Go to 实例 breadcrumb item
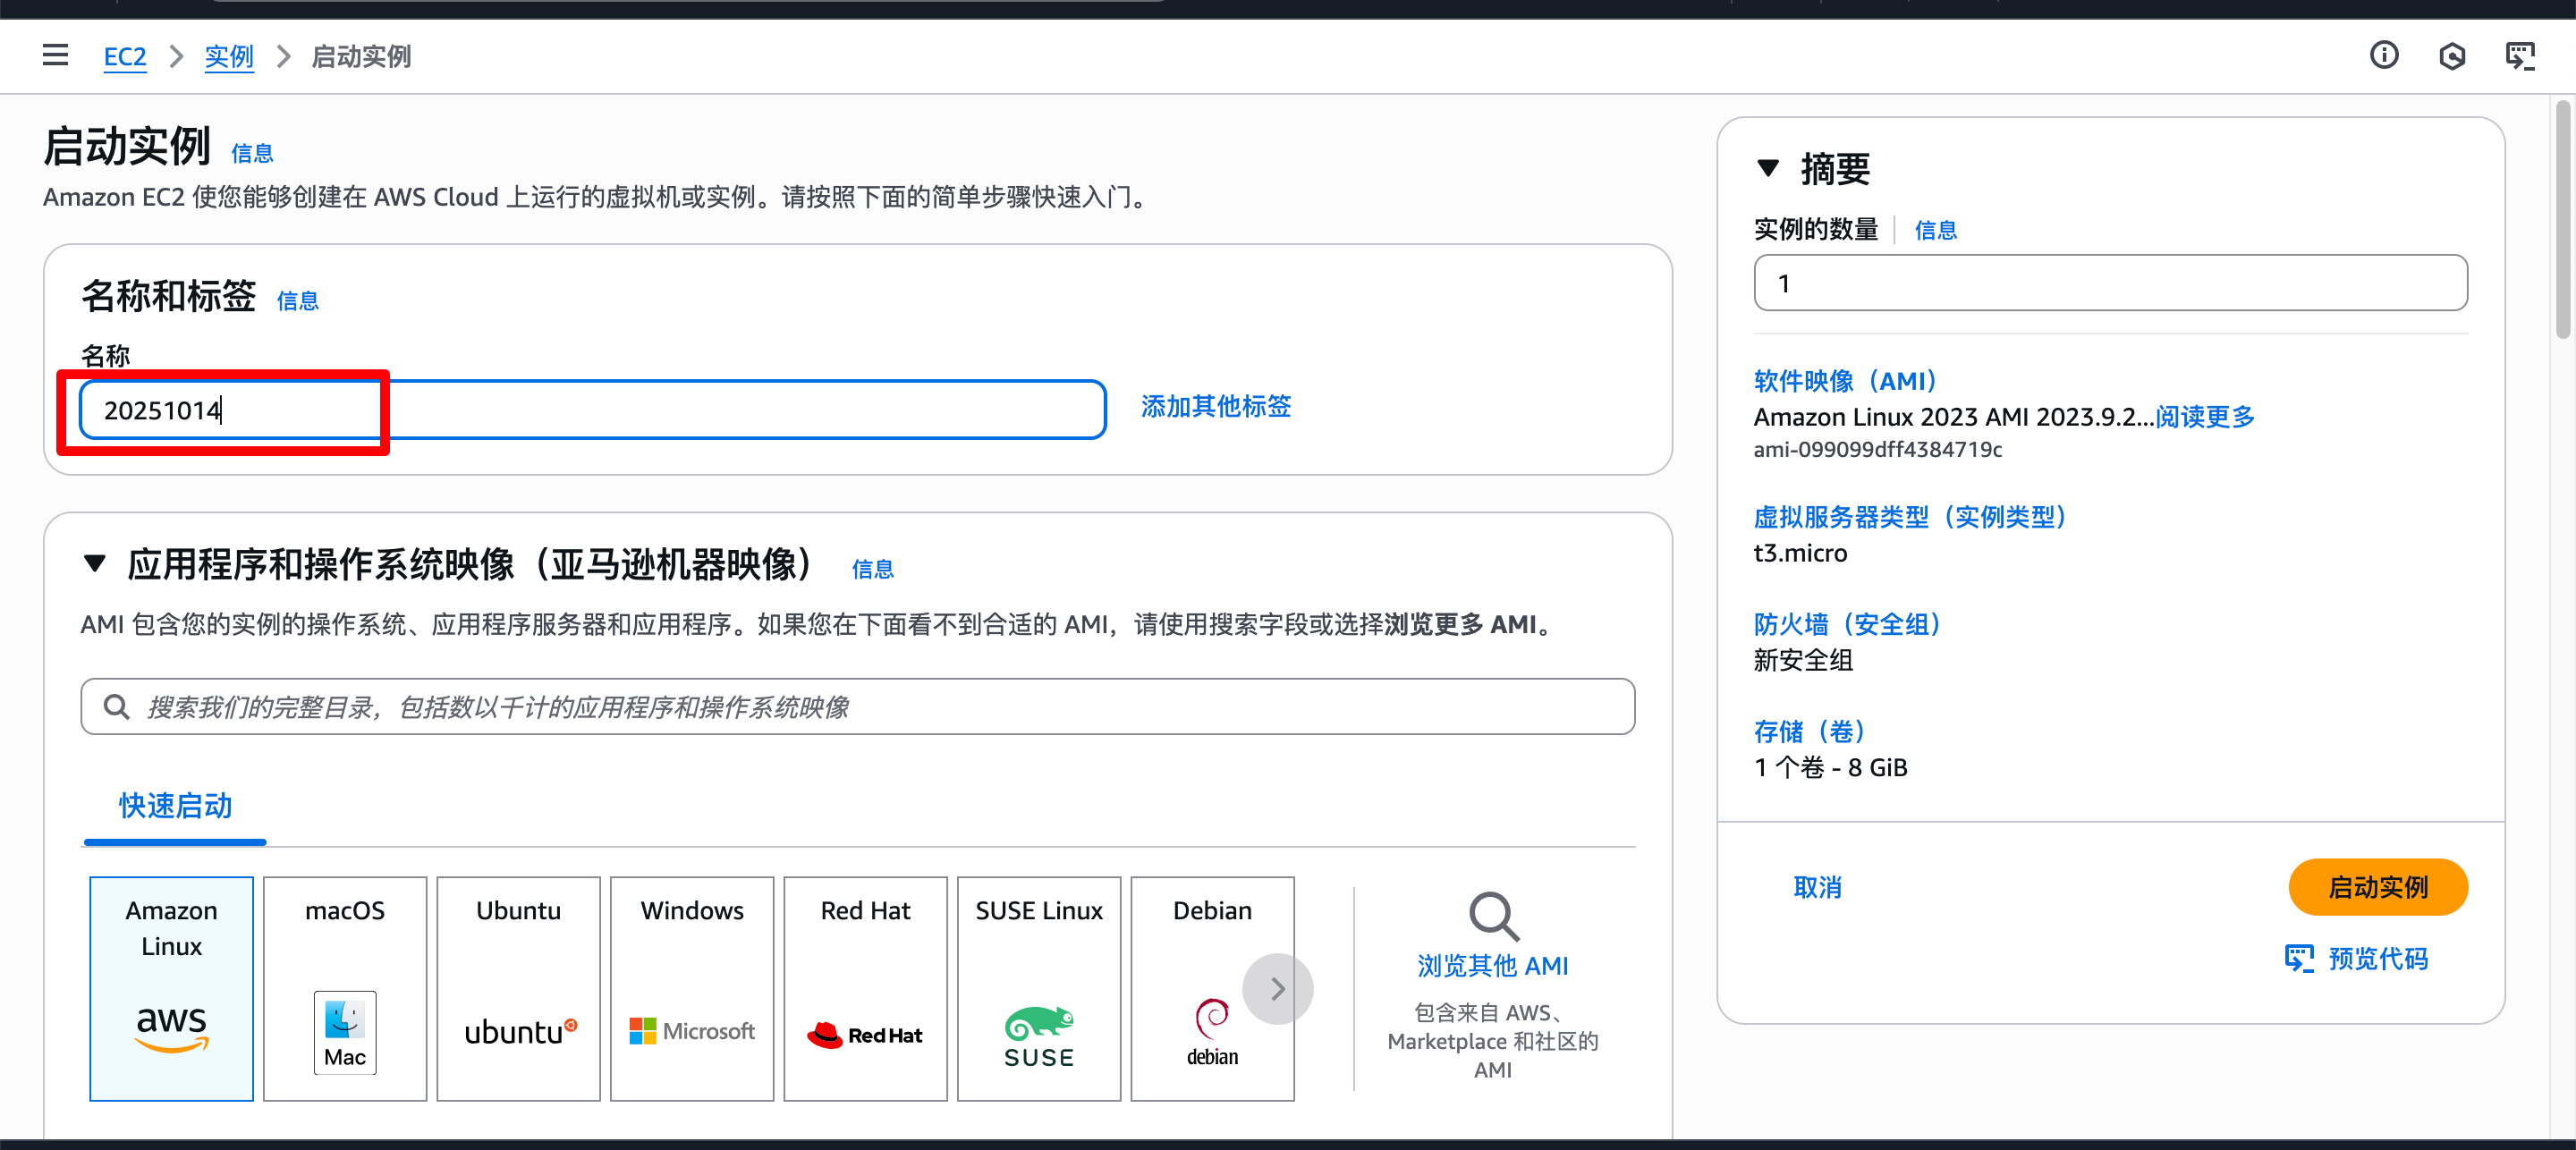Viewport: 2576px width, 1150px height. (x=228, y=57)
